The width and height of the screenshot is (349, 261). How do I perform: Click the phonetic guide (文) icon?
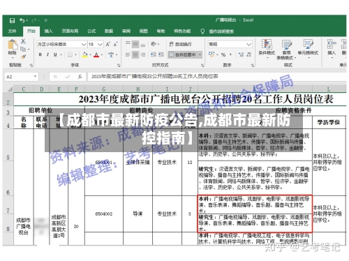(111, 54)
